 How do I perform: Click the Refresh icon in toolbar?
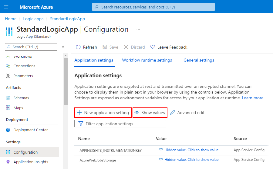[78, 47]
